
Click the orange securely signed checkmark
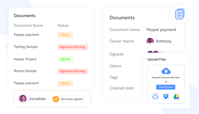(x=56, y=99)
